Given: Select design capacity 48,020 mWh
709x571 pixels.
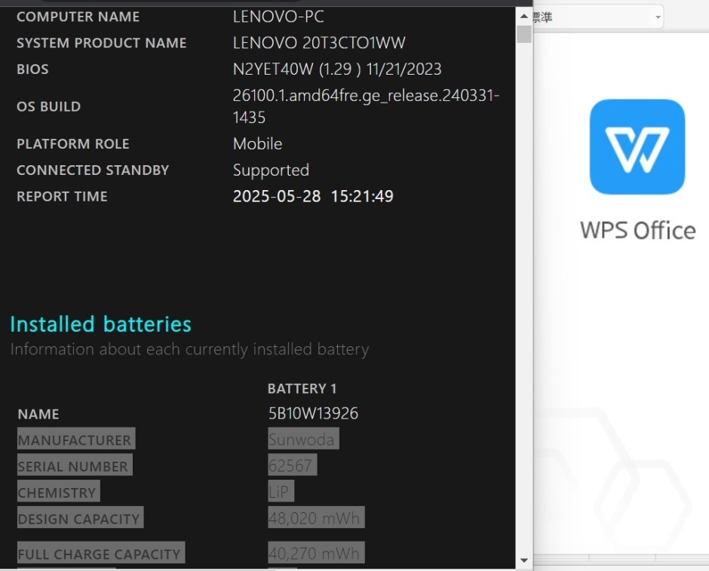Looking at the screenshot, I should click(x=315, y=518).
